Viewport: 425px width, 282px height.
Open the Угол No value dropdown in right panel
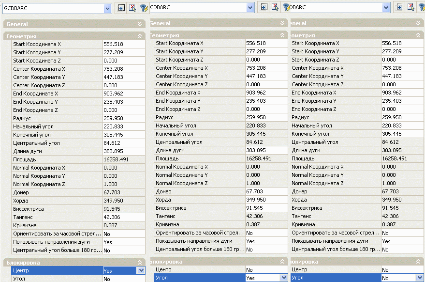pos(419,278)
